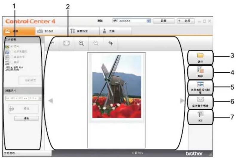Open the Brother logo link
This screenshot has width=236, height=158.
pyautogui.click(x=194, y=153)
